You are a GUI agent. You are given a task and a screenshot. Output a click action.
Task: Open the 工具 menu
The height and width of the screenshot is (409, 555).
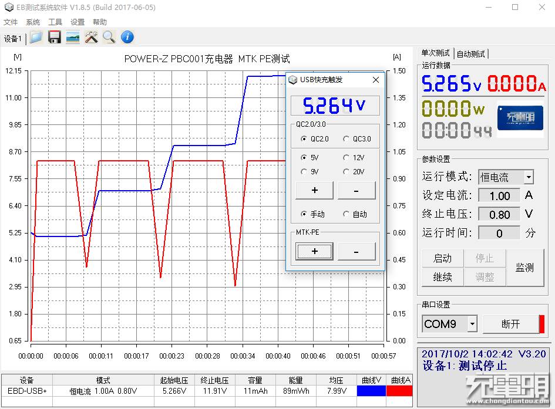(x=55, y=22)
